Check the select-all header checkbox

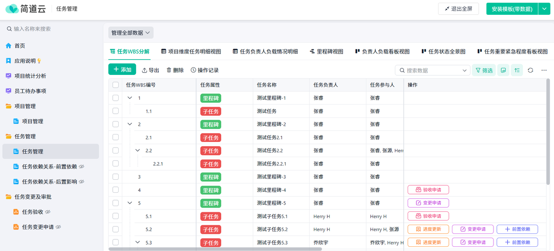click(116, 85)
